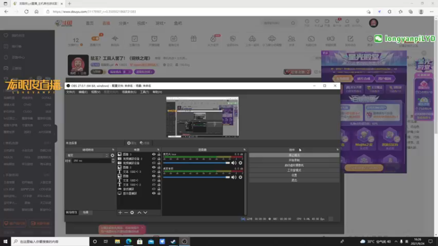This screenshot has width=438, height=246.
Task: Toggle visibility of 图像 3 source
Action: pos(154,154)
